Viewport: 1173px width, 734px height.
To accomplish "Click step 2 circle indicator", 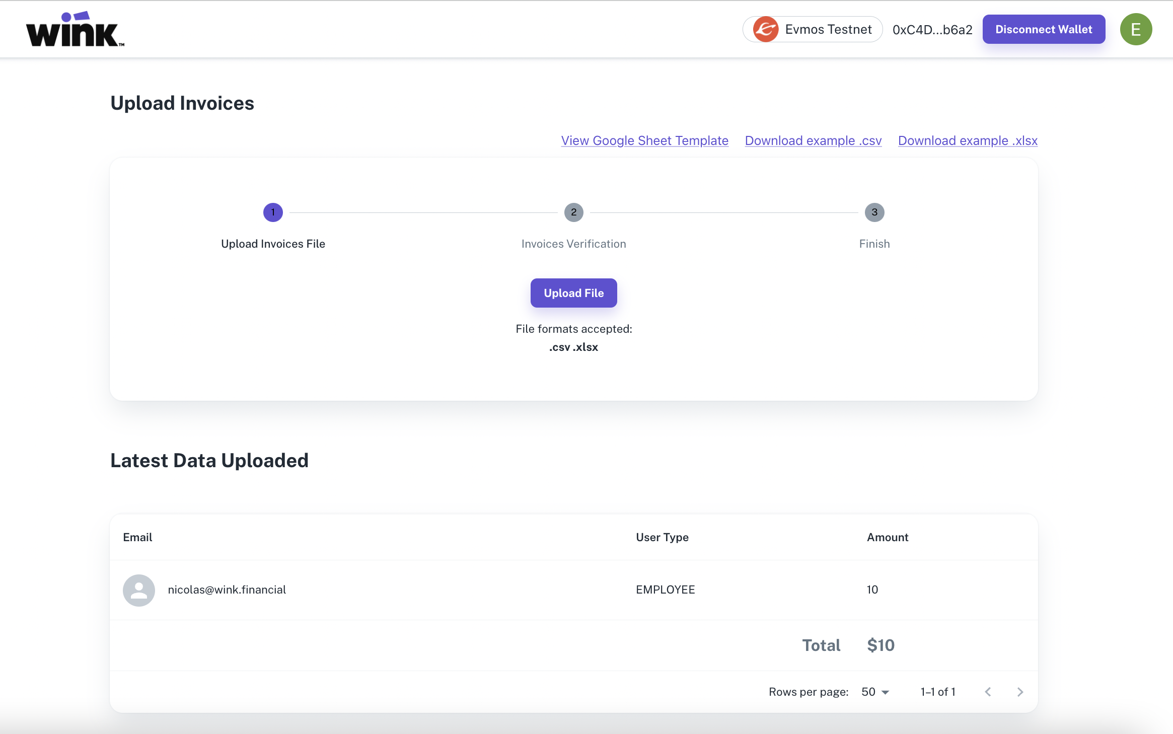I will tap(573, 212).
